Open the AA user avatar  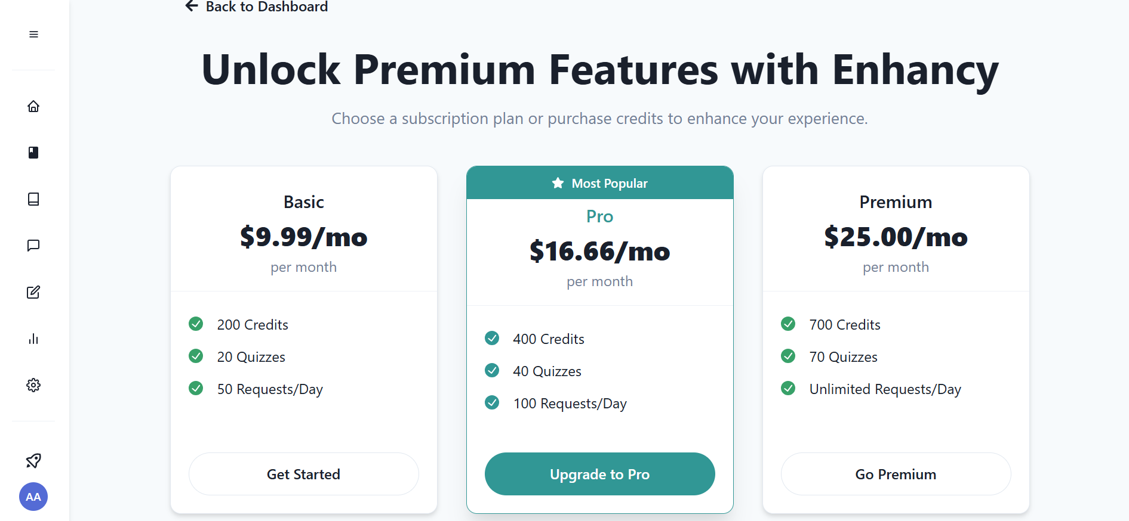point(33,497)
